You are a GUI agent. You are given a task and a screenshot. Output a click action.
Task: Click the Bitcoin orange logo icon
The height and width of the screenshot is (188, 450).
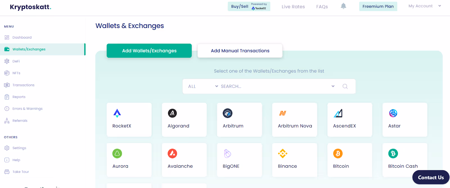pos(338,154)
